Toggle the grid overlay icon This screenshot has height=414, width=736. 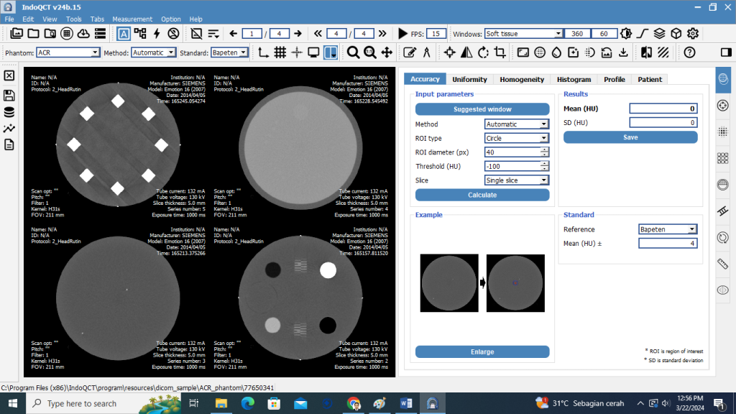[280, 52]
